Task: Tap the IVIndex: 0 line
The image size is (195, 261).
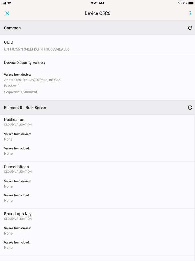Action: (x=12, y=86)
